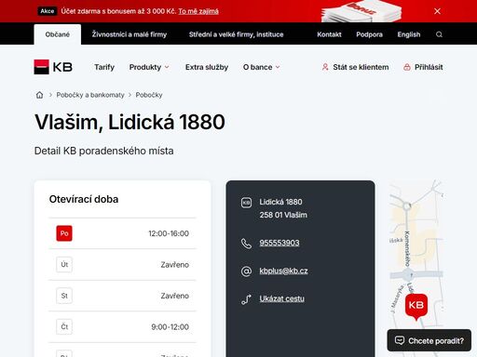Click the Komenského street label on map
The height and width of the screenshot is (357, 477).
407,249
